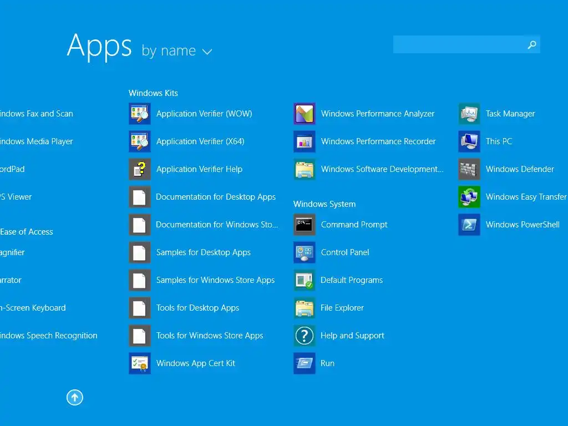
Task: Open This PC icon
Action: point(469,141)
